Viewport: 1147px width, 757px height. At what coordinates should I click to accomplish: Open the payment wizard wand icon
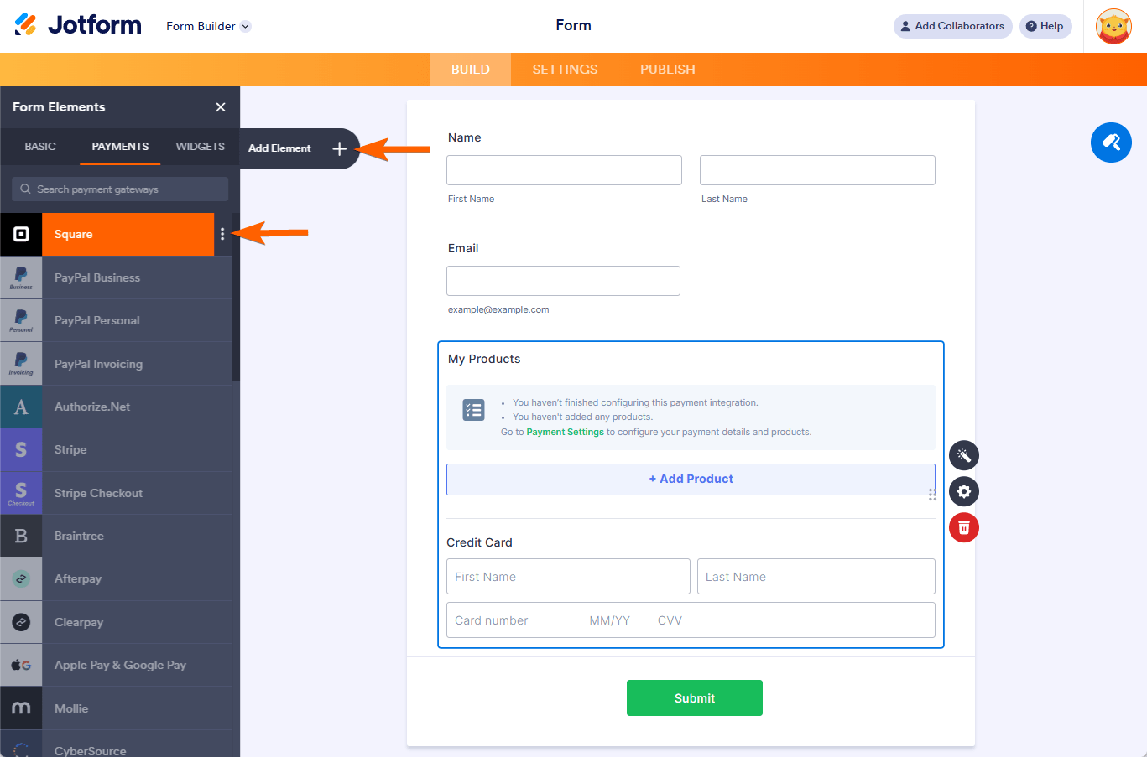tap(963, 455)
